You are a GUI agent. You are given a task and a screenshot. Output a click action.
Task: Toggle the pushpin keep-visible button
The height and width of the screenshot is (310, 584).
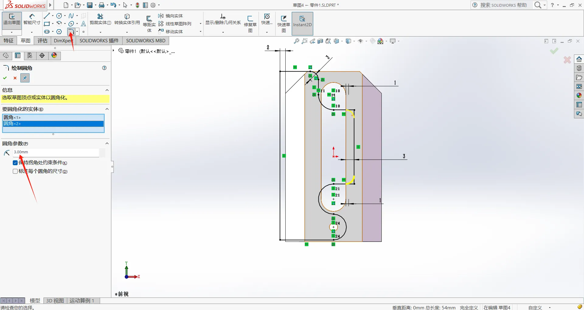[25, 78]
